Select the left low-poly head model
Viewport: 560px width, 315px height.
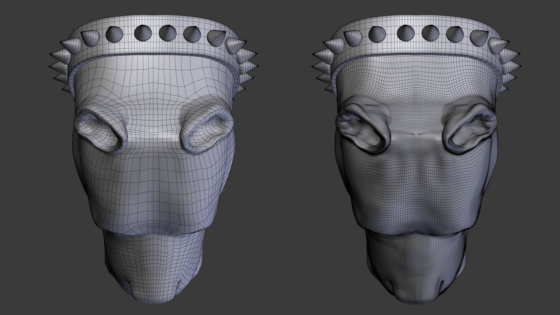pos(154,177)
